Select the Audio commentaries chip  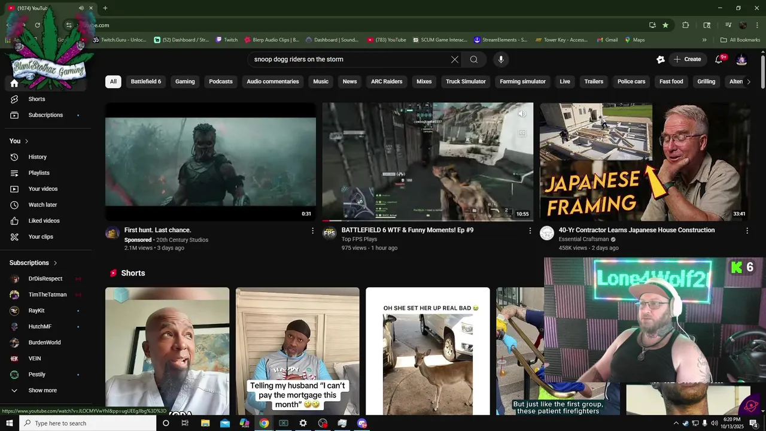273,81
